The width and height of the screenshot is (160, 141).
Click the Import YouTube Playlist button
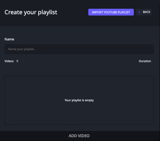(x=111, y=12)
